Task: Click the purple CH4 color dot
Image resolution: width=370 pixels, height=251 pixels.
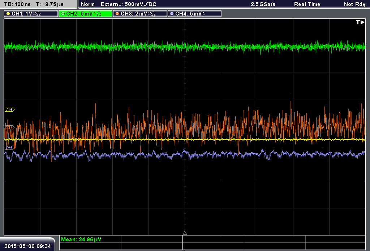Action: point(172,14)
